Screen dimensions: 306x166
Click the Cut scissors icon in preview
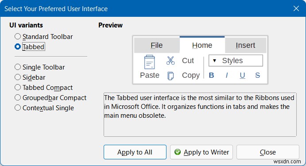pyautogui.click(x=170, y=61)
